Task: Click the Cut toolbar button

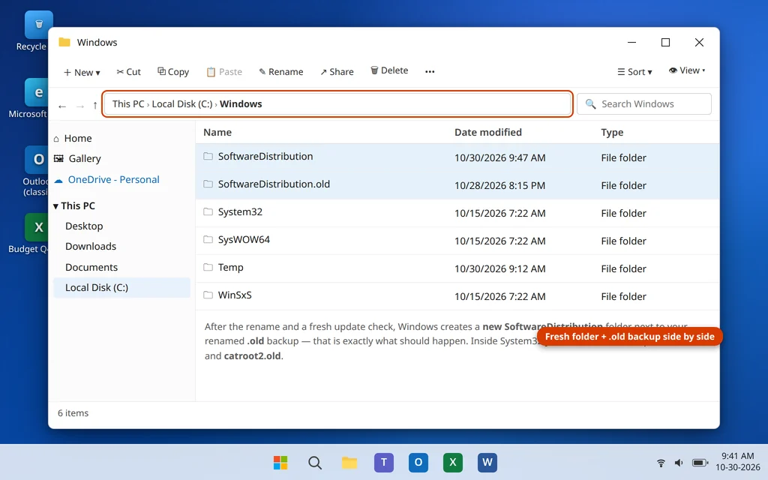Action: click(129, 72)
